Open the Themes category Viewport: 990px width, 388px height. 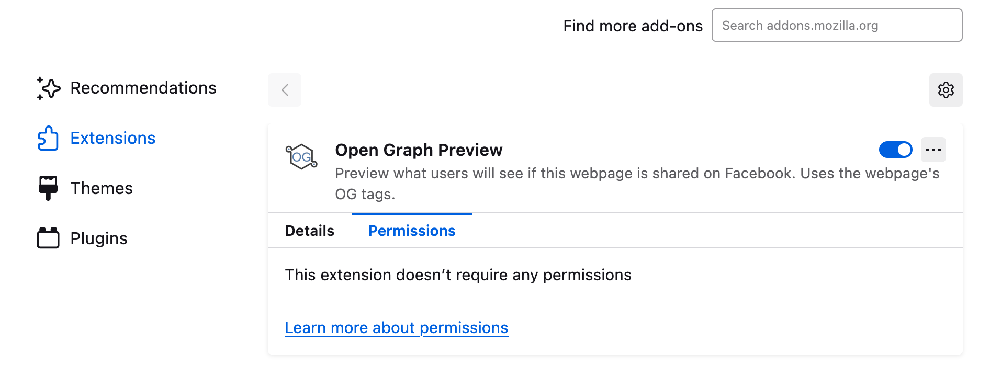click(102, 188)
